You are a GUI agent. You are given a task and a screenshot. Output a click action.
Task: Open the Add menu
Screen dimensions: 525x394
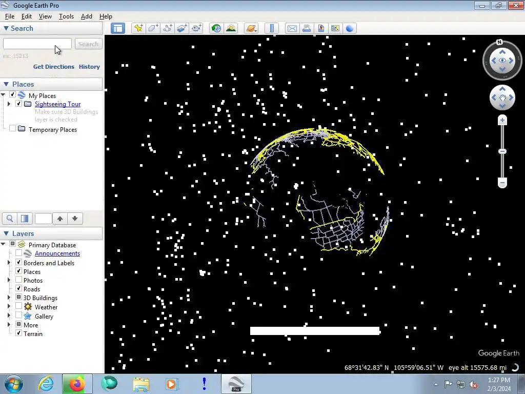click(86, 16)
